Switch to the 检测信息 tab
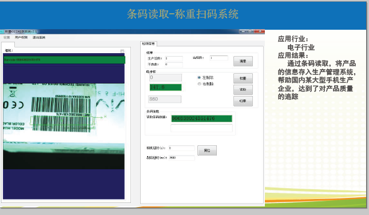The width and height of the screenshot is (369, 215). pyautogui.click(x=149, y=44)
